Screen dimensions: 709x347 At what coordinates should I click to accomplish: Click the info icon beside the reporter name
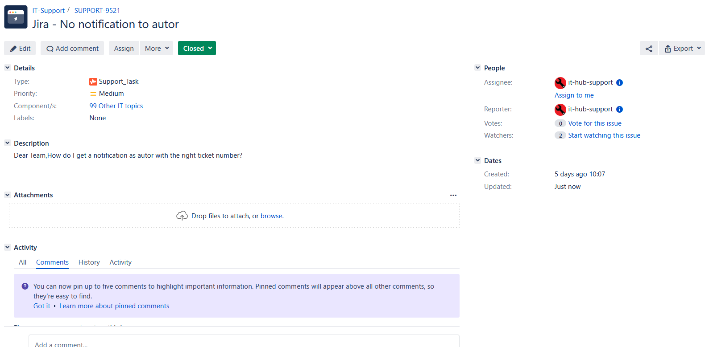click(x=619, y=109)
